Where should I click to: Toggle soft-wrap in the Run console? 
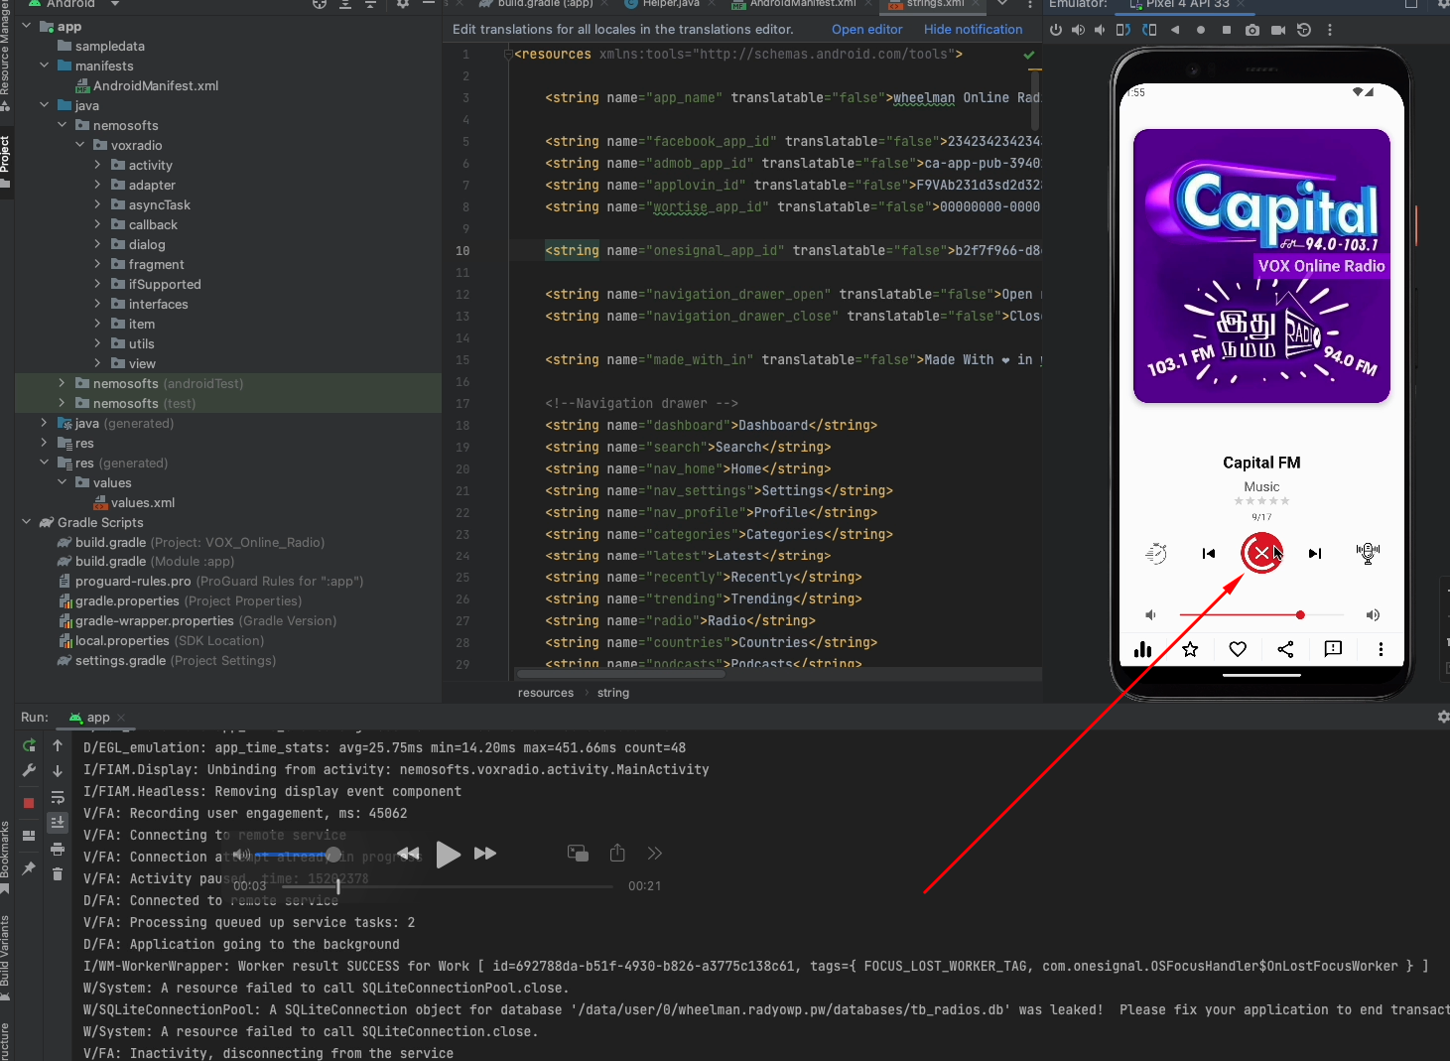click(x=58, y=797)
